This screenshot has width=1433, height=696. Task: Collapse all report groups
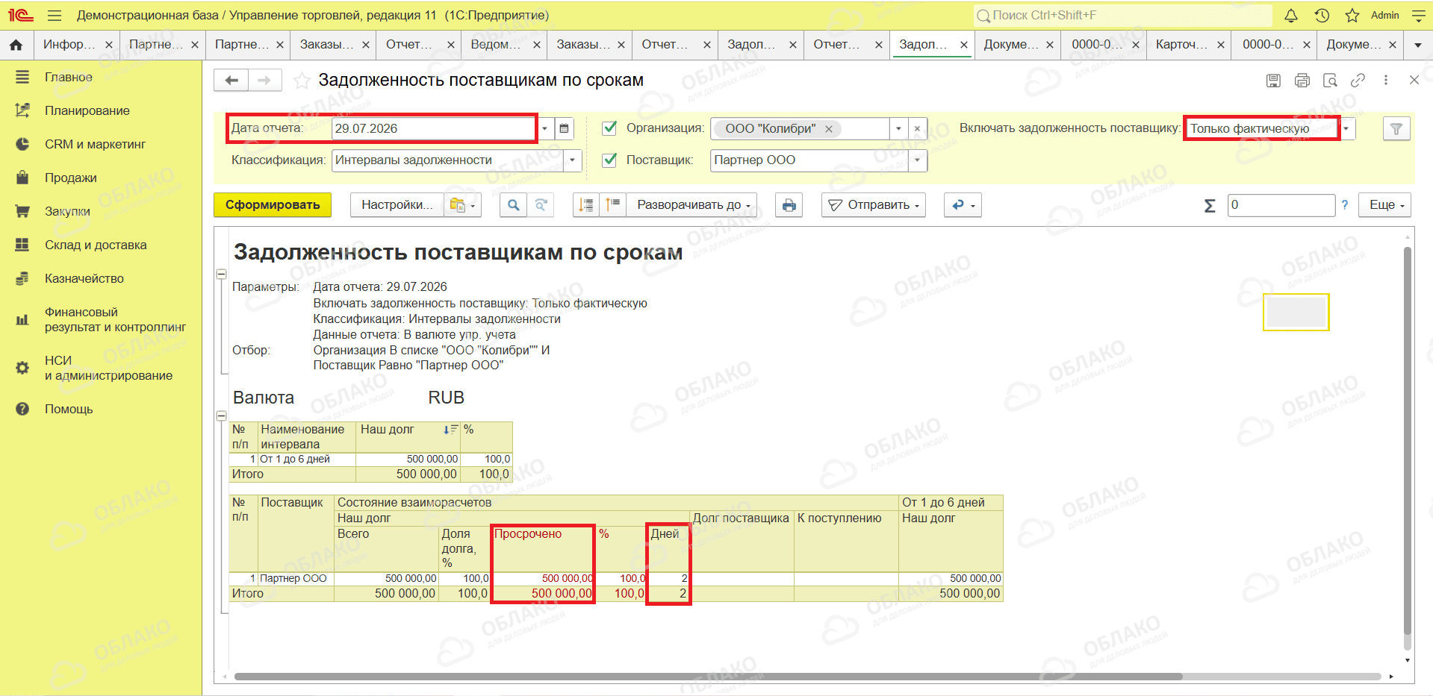click(x=587, y=205)
